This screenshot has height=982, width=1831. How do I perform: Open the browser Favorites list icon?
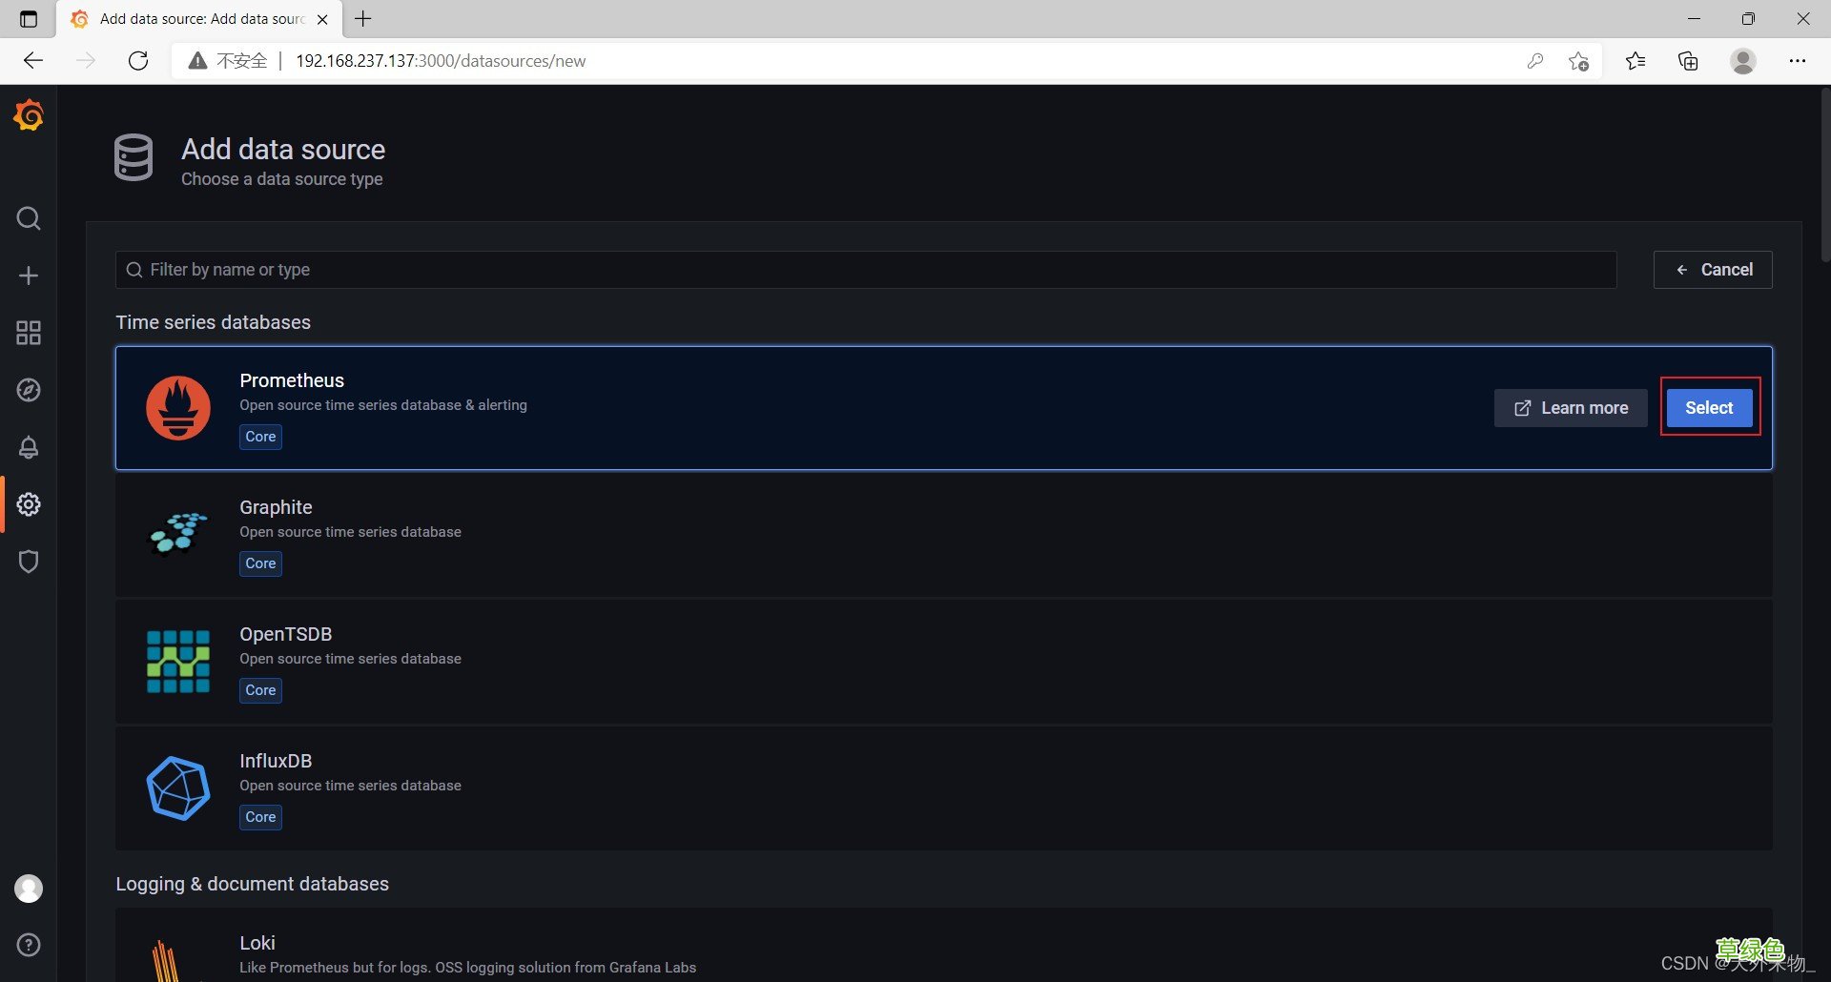click(1636, 61)
